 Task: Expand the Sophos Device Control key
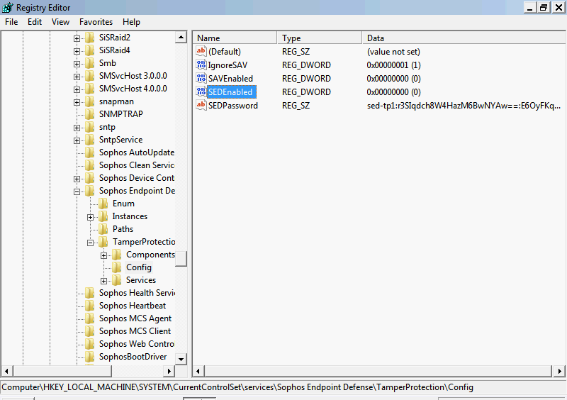coord(77,179)
